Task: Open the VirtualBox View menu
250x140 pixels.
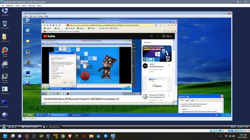Action: click(18, 5)
